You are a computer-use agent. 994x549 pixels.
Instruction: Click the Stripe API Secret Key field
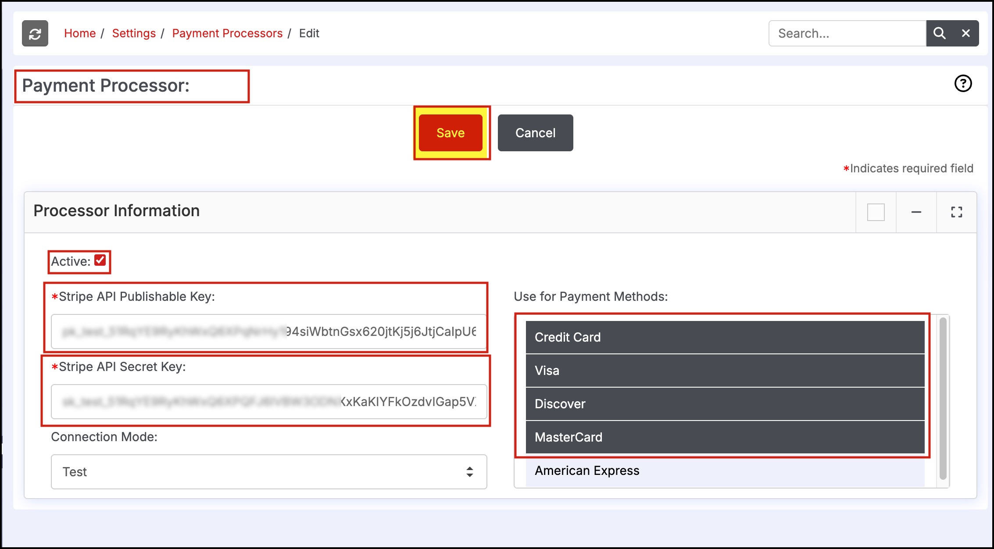pos(268,402)
